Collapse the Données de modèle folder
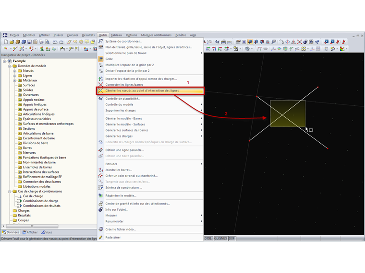 10,66
